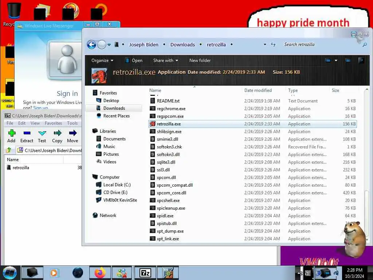Sort files by Name column header
Image resolution: width=373 pixels, height=280 pixels.
click(x=155, y=90)
